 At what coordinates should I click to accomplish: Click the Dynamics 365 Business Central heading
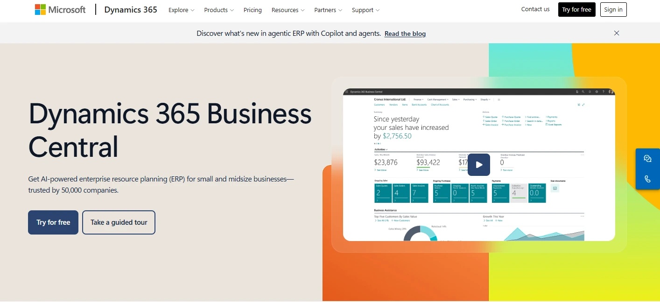tap(170, 130)
